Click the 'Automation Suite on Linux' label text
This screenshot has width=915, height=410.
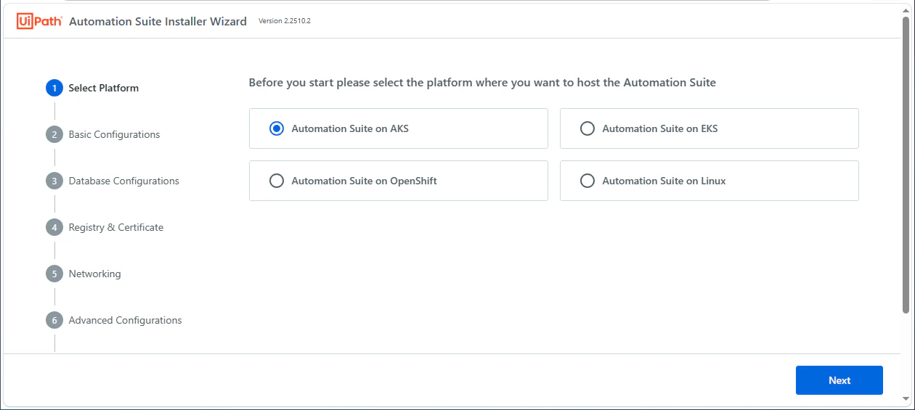click(x=664, y=181)
